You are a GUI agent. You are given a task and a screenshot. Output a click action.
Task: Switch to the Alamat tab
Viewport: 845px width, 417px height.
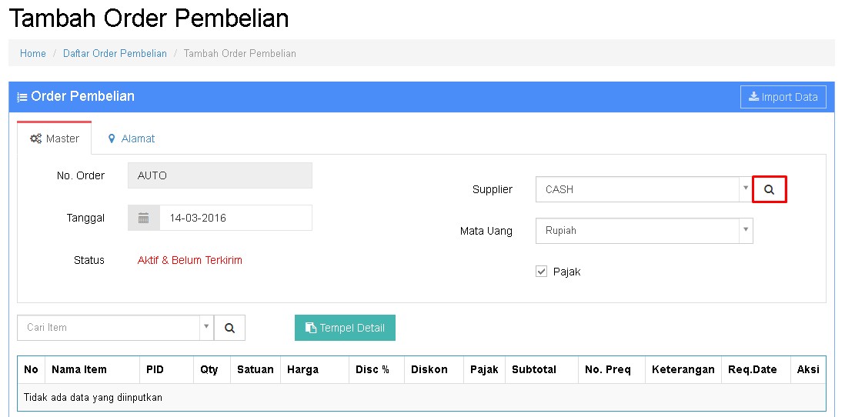(131, 138)
